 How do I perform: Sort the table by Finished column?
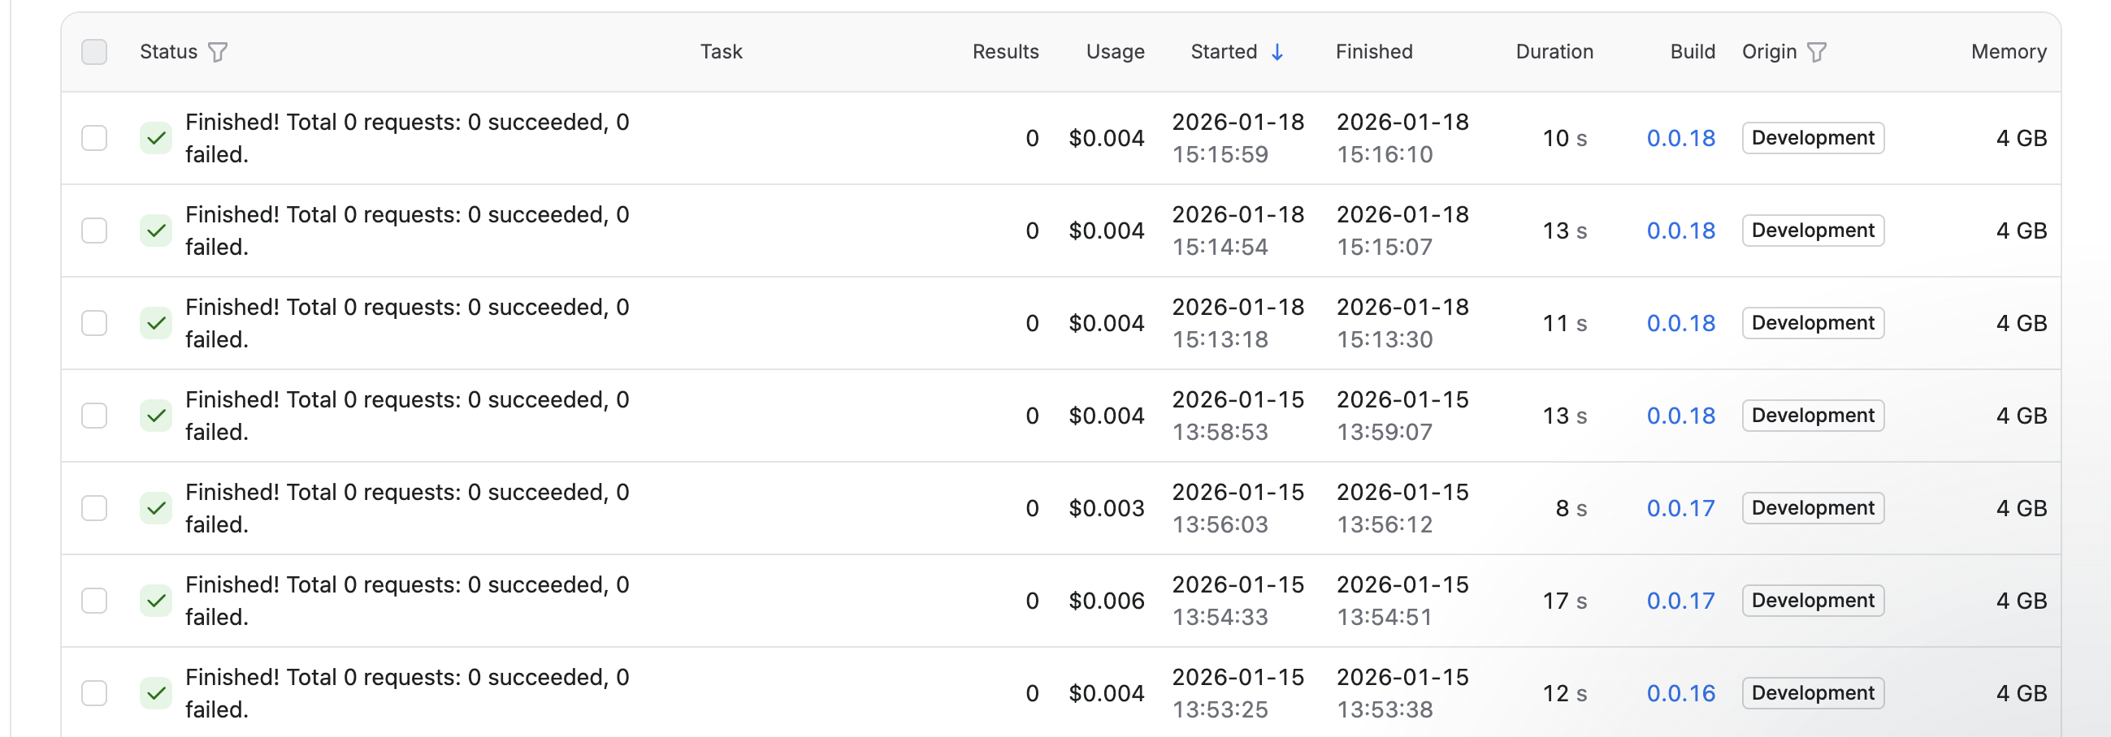pyautogui.click(x=1373, y=53)
